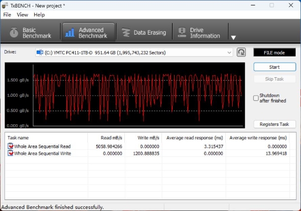Open the toolbar overflow arrow menu
This screenshot has height=211, width=301.
coord(233,38)
